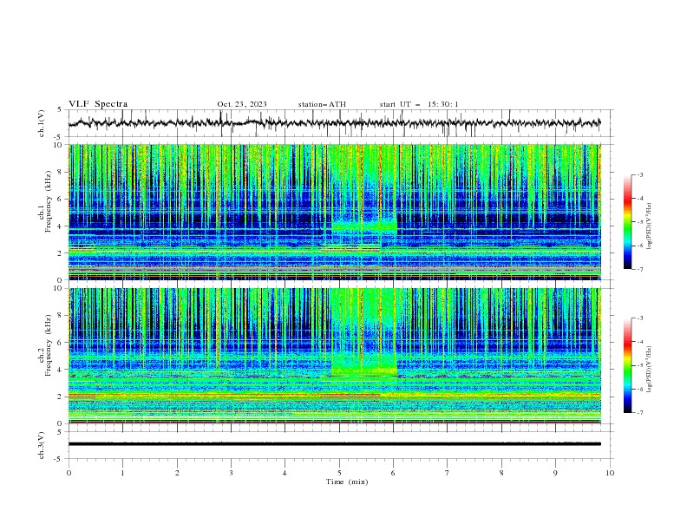Click the "8" tick on ch.2 frequency axis
The image size is (687, 531).
(x=60, y=316)
